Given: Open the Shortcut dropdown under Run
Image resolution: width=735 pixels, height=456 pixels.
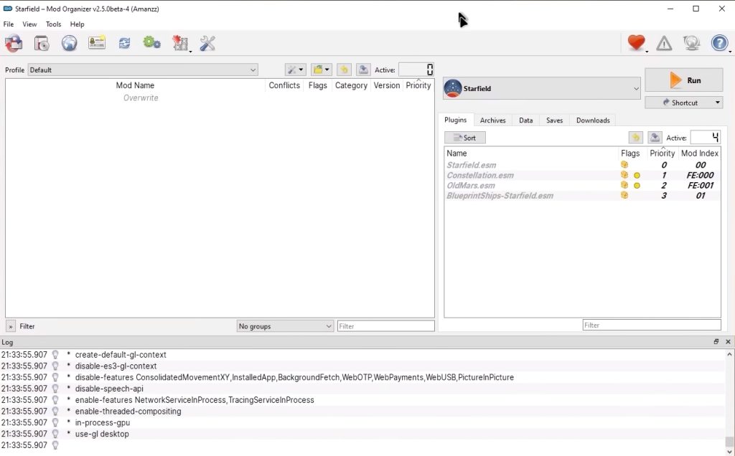Looking at the screenshot, I should pos(683,103).
